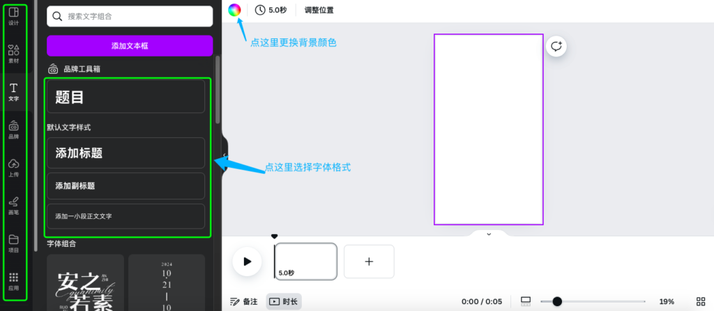Open 备注 notes
This screenshot has width=714, height=311.
pos(244,301)
